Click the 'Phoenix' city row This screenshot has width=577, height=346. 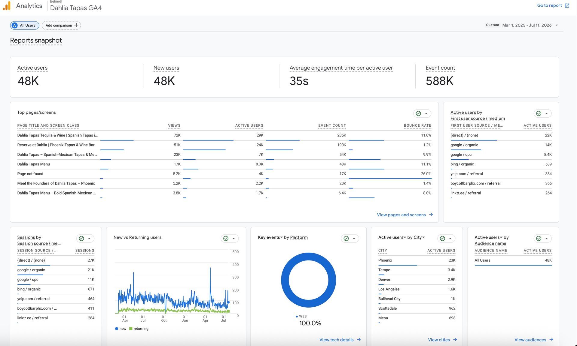(417, 260)
